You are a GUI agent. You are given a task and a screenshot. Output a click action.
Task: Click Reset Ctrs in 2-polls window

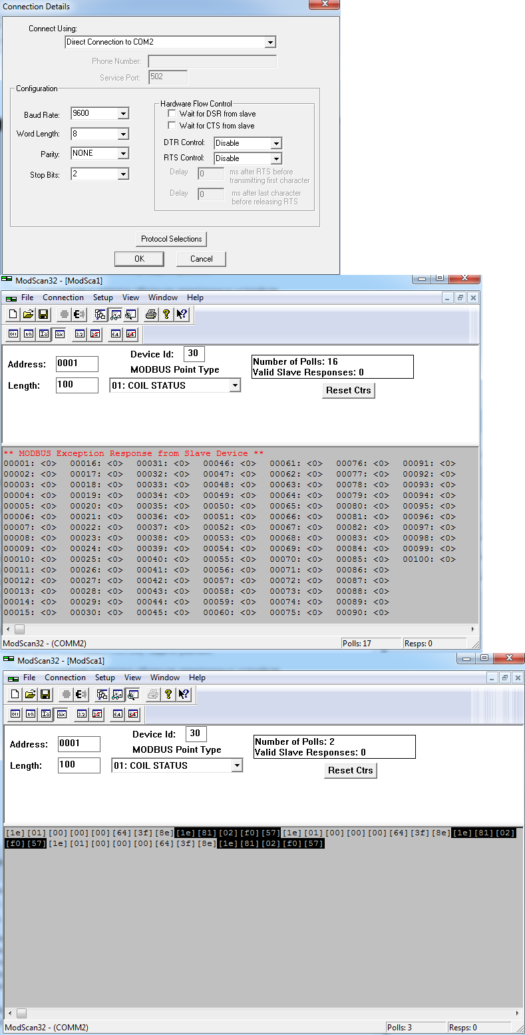tap(351, 771)
